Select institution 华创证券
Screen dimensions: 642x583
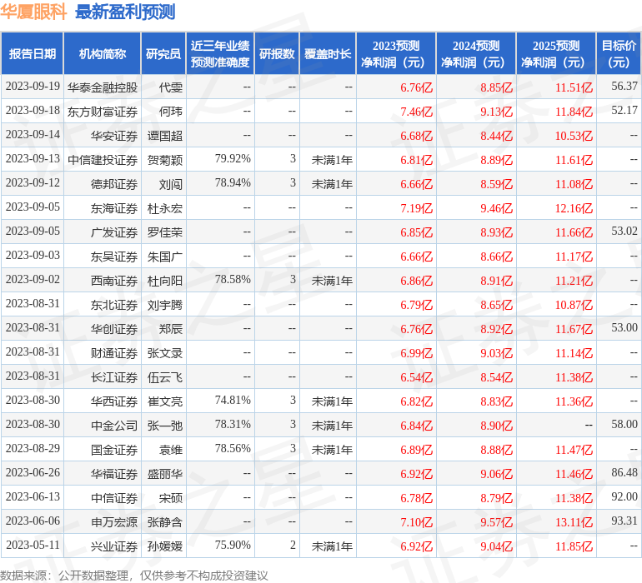pyautogui.click(x=114, y=328)
